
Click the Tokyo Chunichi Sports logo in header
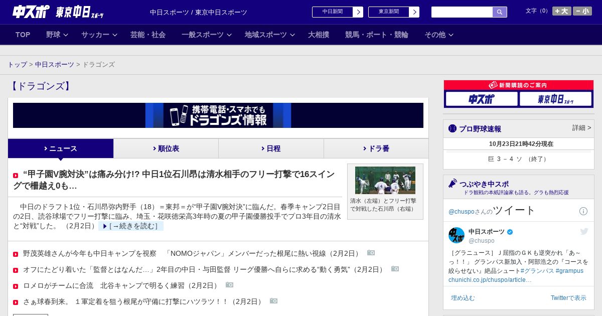click(x=80, y=12)
